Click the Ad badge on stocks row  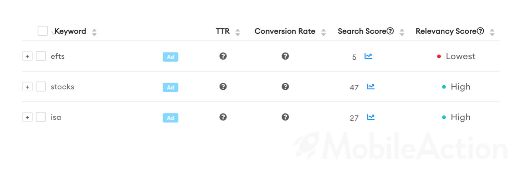(170, 87)
